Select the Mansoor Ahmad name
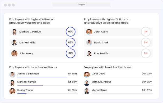 (x=27, y=82)
